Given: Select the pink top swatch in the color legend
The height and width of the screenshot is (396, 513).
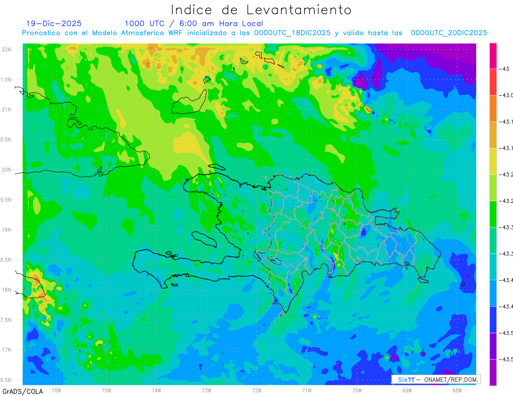Looking at the screenshot, I should [493, 56].
